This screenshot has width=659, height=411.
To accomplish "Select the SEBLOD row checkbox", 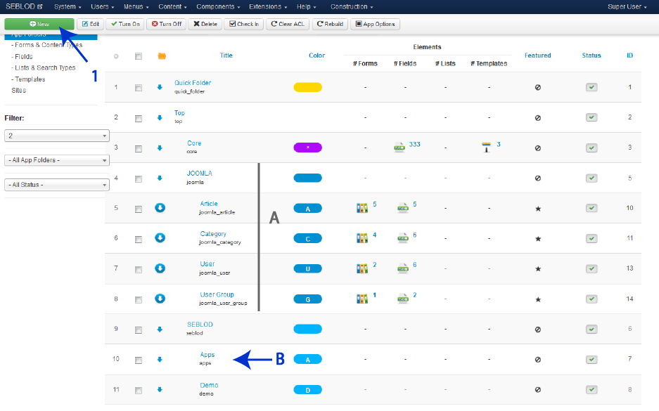I will [139, 330].
